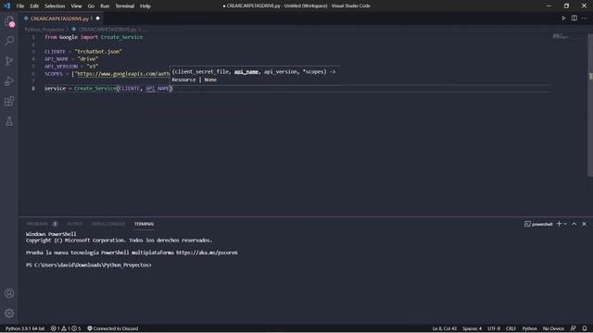The height and width of the screenshot is (333, 593).
Task: Open VS Code application menu icon
Action: click(6, 6)
